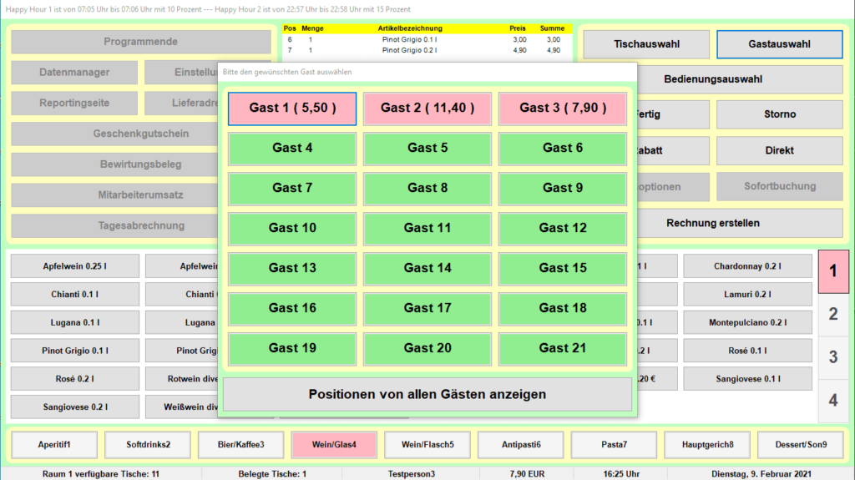Select Gast 3 with 7,90 balance
This screenshot has height=480, width=855.
563,109
